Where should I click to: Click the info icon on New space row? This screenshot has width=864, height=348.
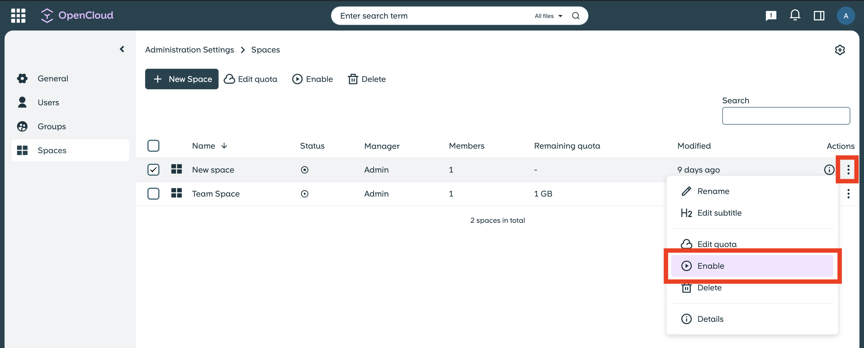pos(829,170)
